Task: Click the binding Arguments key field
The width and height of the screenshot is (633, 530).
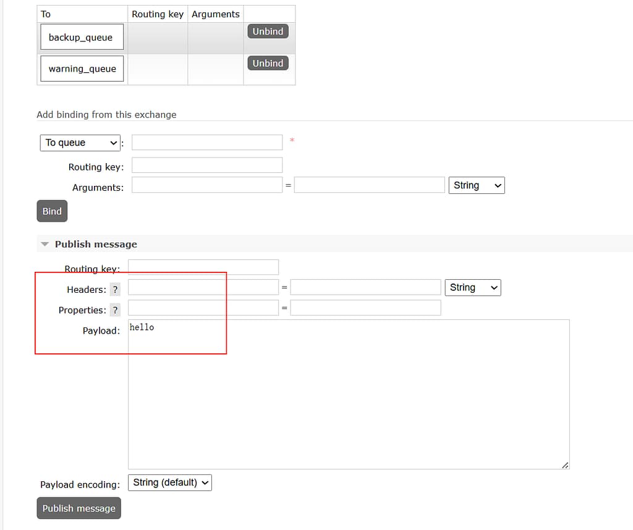Action: [x=206, y=185]
